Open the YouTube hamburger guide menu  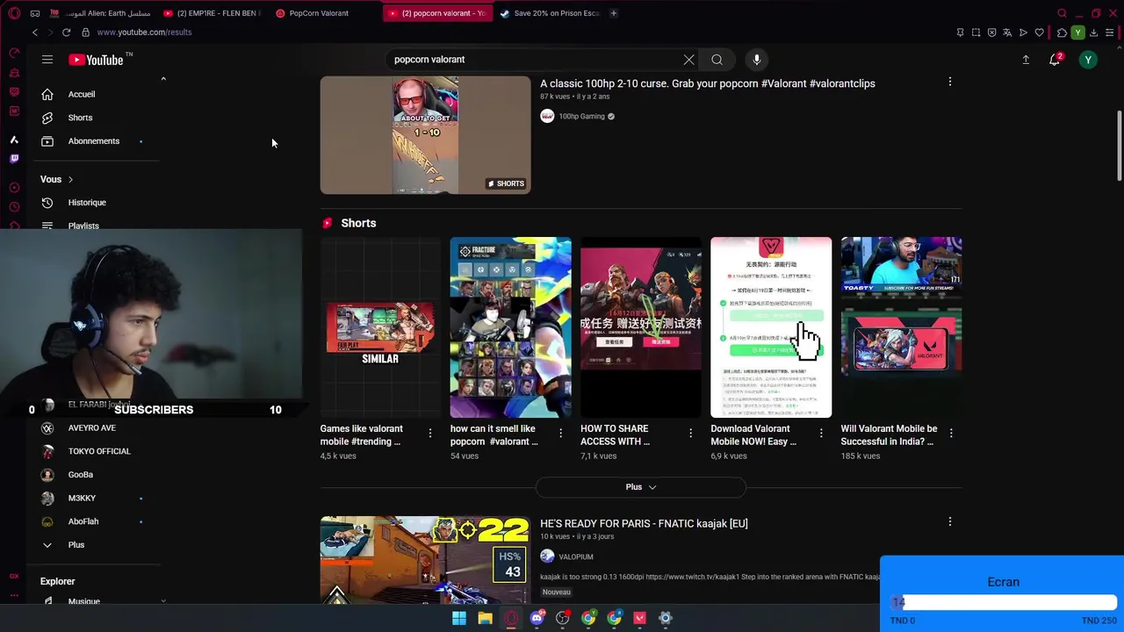tap(47, 60)
